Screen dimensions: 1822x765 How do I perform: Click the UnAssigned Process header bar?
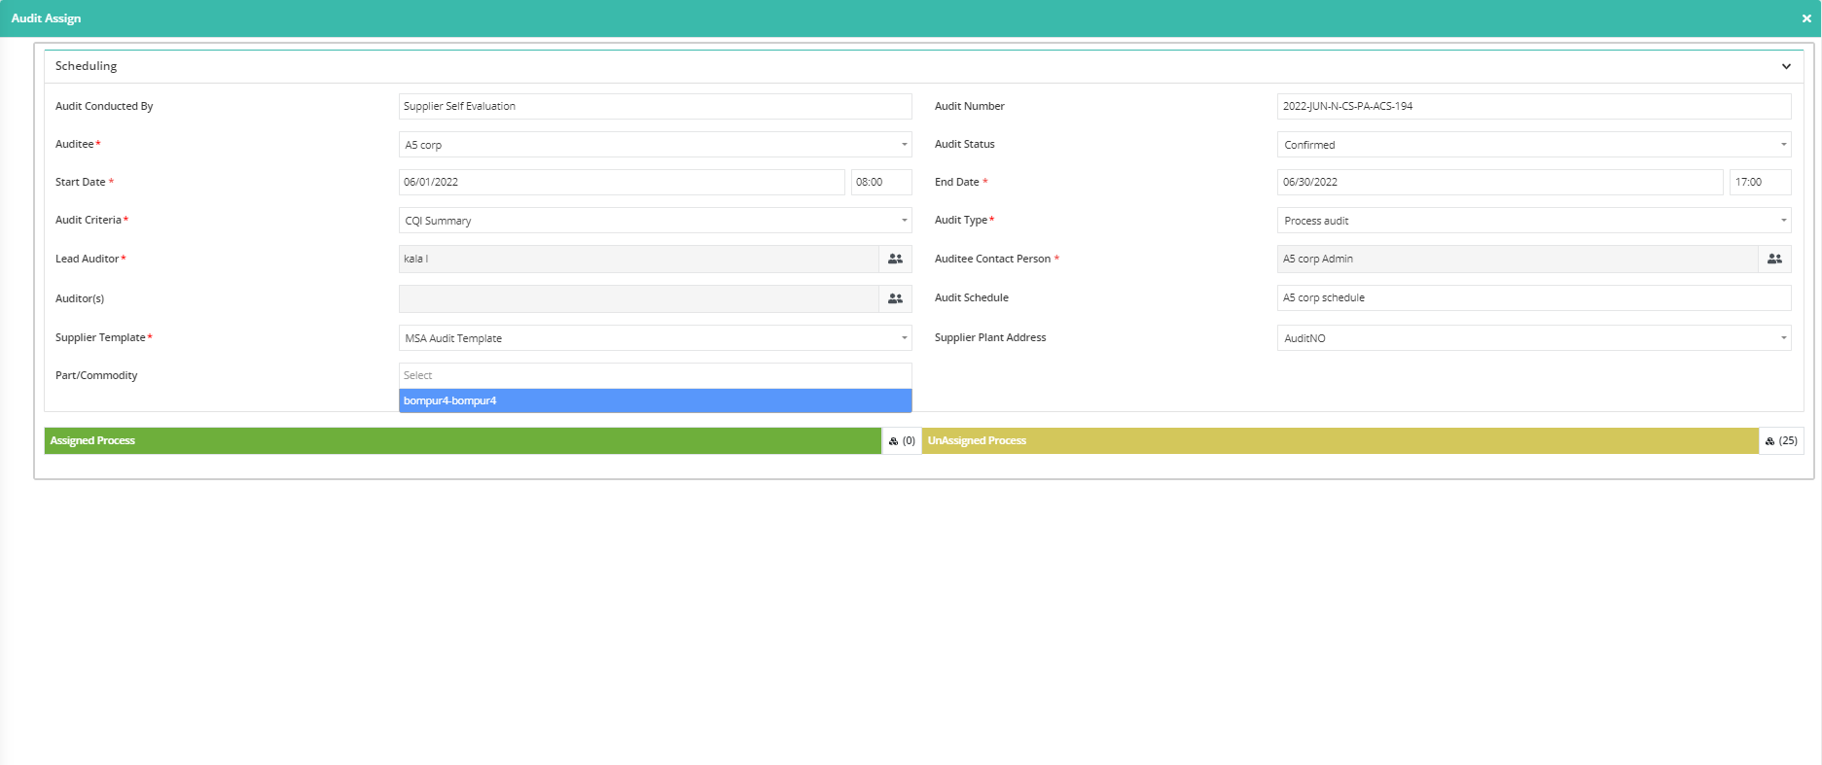(1340, 440)
